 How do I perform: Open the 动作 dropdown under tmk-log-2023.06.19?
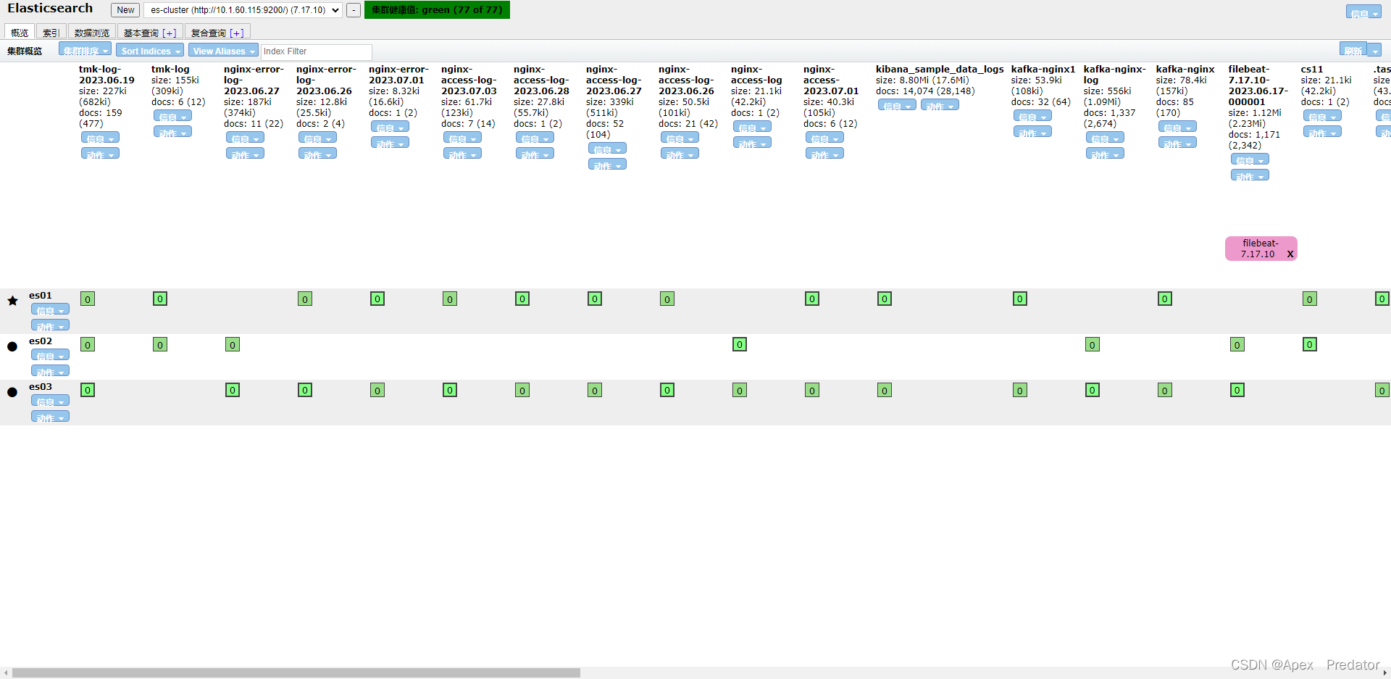tap(100, 154)
